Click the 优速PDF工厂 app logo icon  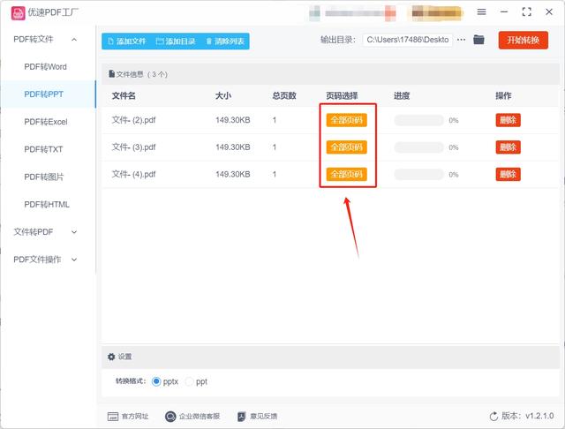tap(18, 13)
